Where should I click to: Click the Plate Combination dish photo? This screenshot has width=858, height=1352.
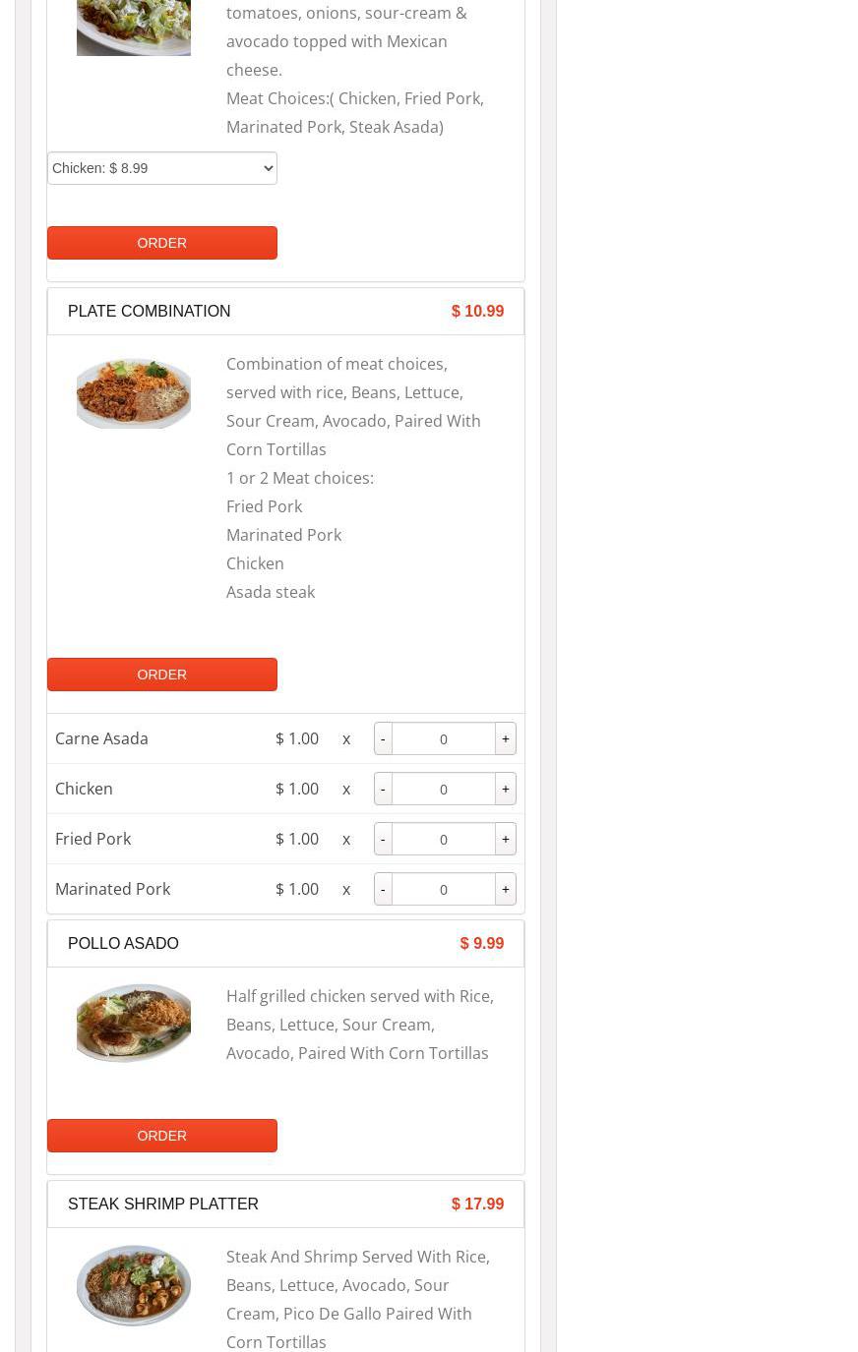134,393
